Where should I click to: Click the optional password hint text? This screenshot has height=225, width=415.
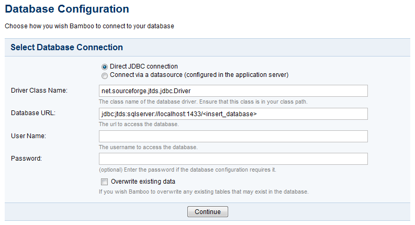[187, 170]
